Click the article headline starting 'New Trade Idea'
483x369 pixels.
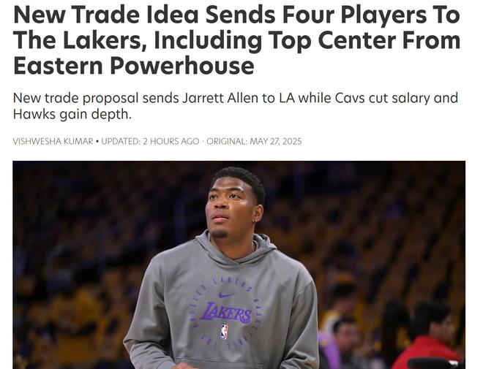click(x=236, y=39)
